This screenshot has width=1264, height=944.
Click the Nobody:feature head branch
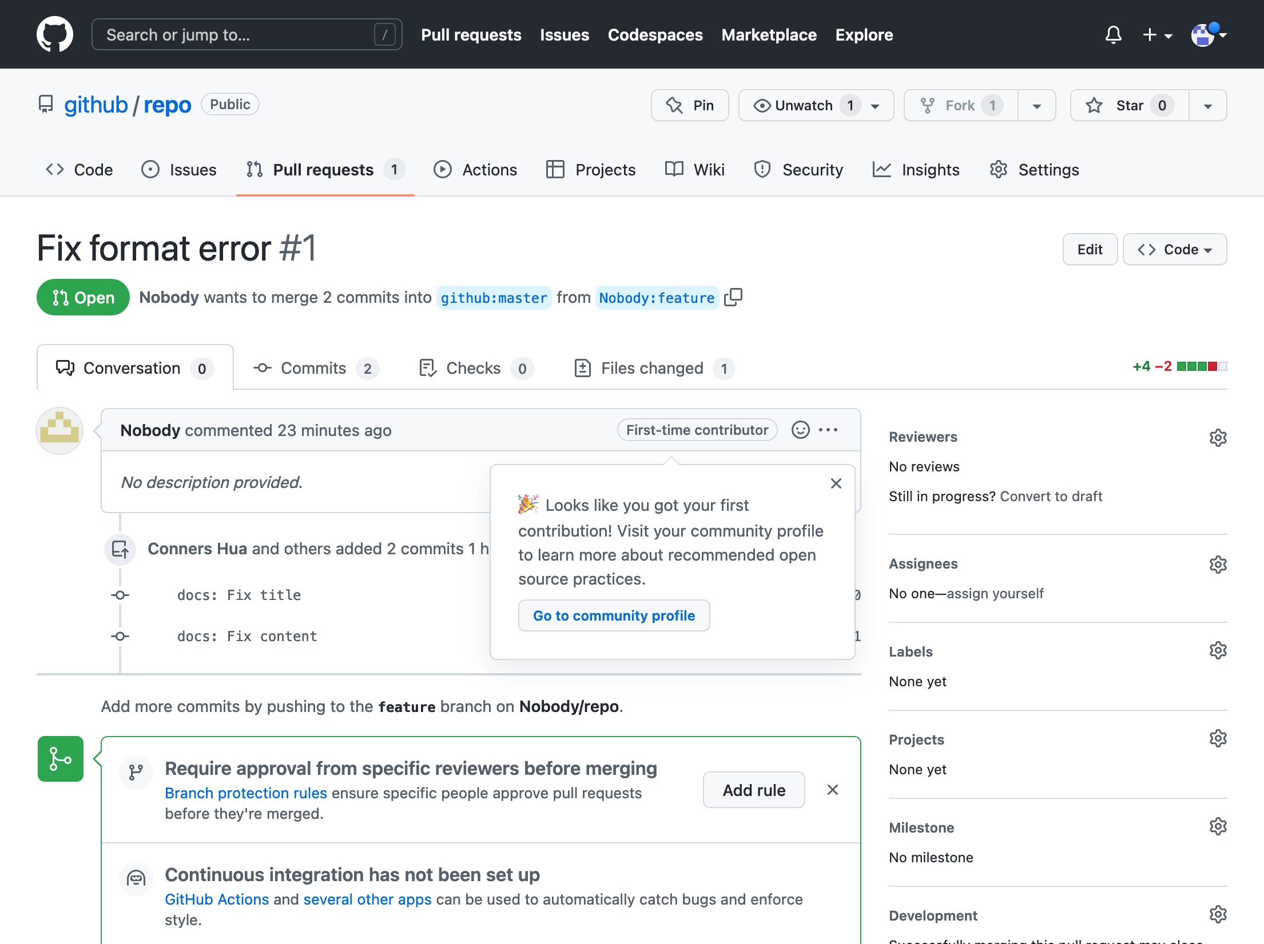(x=657, y=298)
